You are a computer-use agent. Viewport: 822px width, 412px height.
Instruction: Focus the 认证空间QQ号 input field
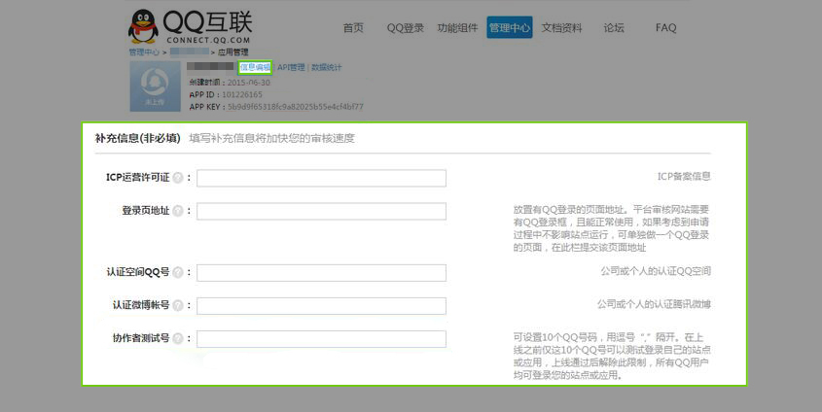tap(321, 273)
